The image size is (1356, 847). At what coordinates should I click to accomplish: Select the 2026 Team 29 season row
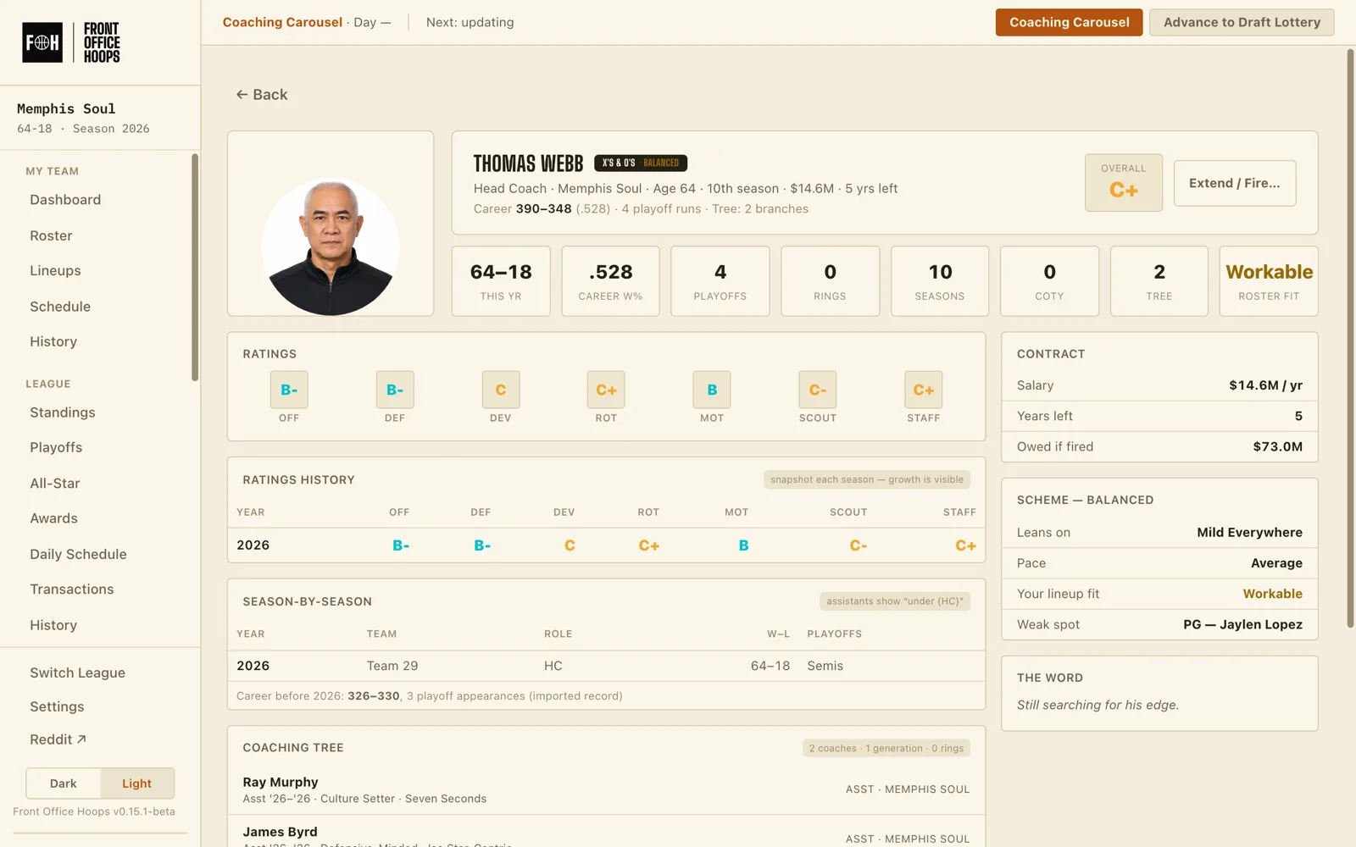click(x=606, y=666)
